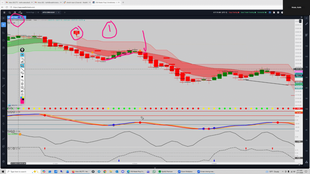310x174 pixels.
Task: Click Apex Trader Funding connection label
Action: coord(248,12)
